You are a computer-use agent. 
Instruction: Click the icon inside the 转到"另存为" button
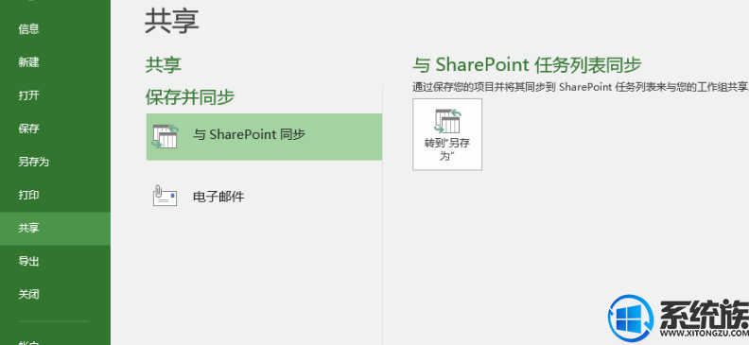pos(447,121)
